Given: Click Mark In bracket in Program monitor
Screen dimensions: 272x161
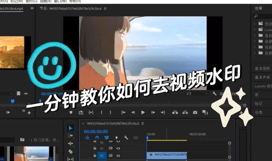Looking at the screenshot, I should (101, 112).
